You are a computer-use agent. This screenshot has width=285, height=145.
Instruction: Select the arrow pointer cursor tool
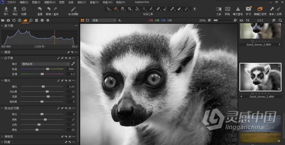[108, 9]
